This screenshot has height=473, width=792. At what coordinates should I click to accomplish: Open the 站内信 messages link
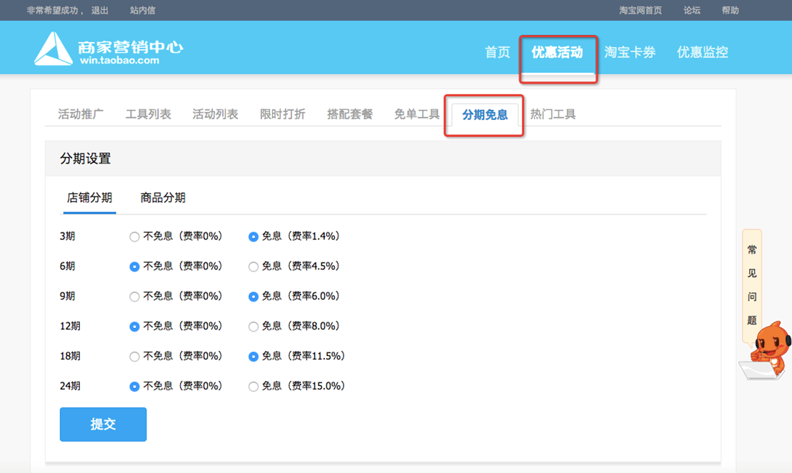point(142,11)
